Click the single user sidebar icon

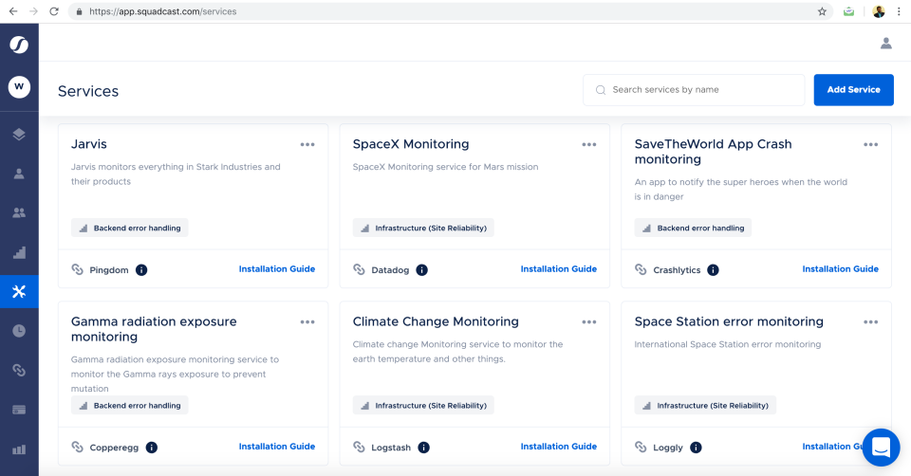19,174
